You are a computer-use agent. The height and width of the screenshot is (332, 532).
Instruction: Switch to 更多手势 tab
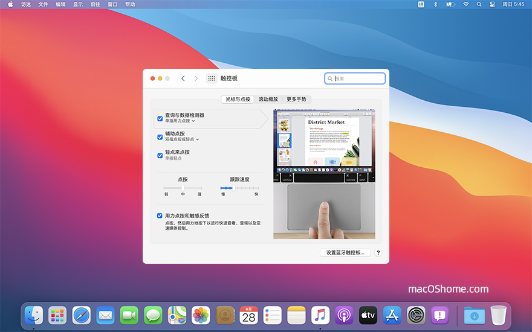296,99
